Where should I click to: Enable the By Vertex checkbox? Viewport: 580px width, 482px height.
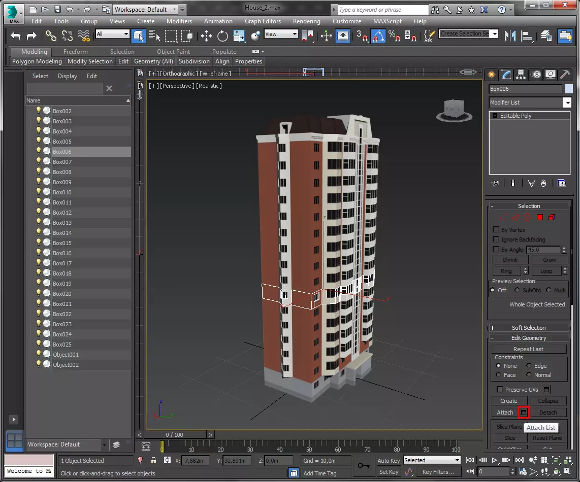(496, 230)
